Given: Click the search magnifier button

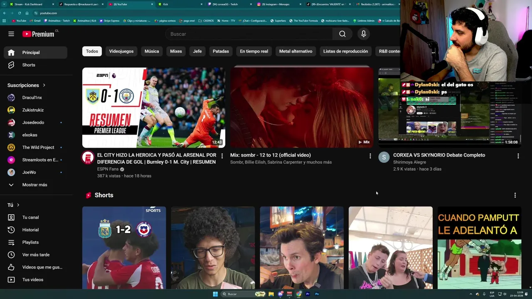Looking at the screenshot, I should click(x=342, y=34).
